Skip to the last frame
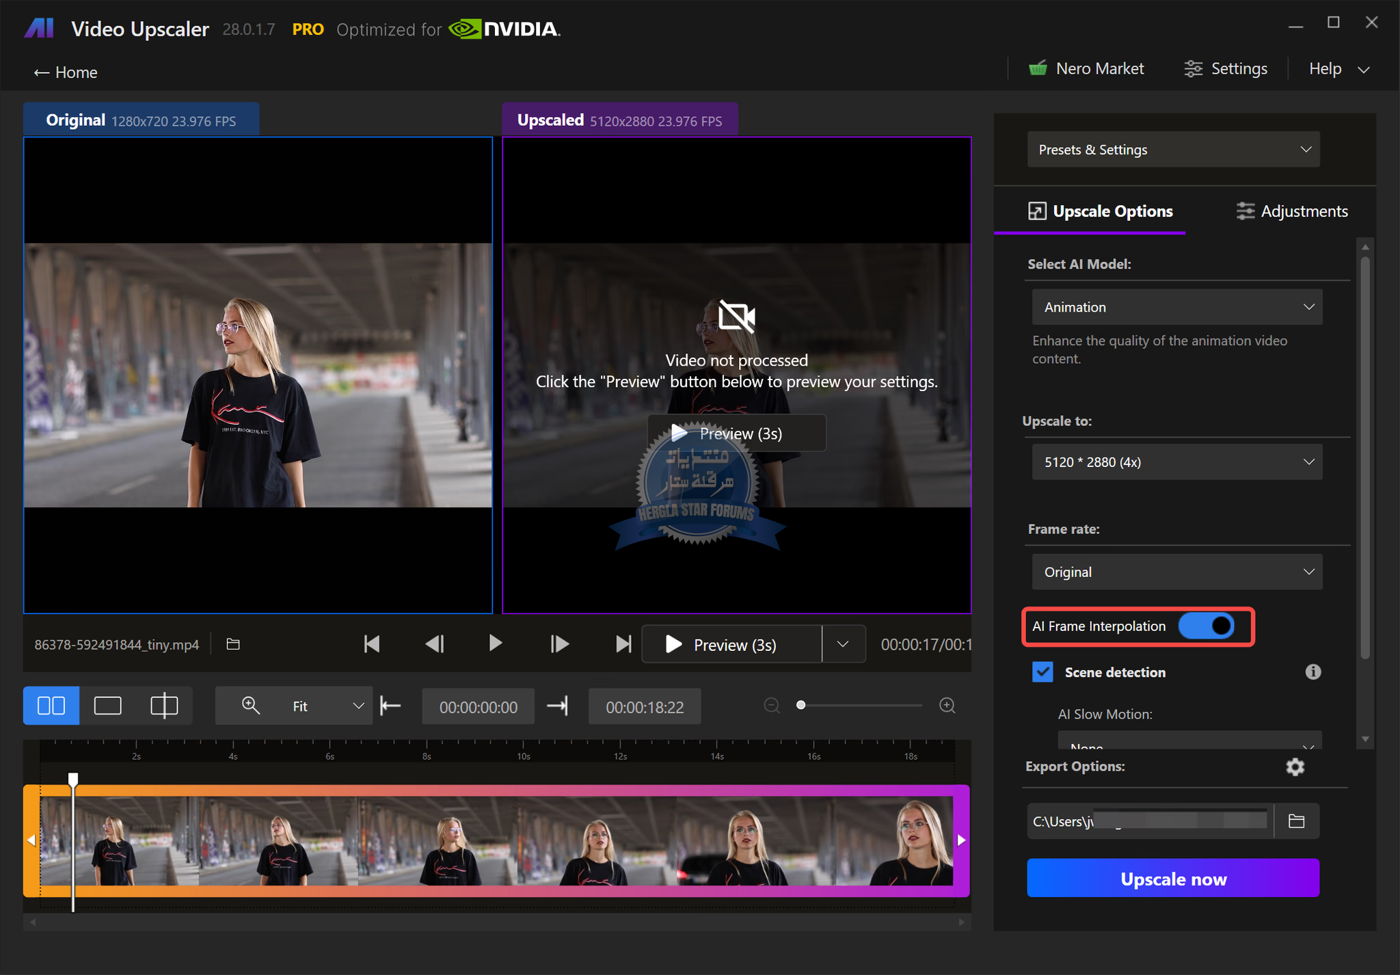Viewport: 1400px width, 975px height. click(x=622, y=644)
